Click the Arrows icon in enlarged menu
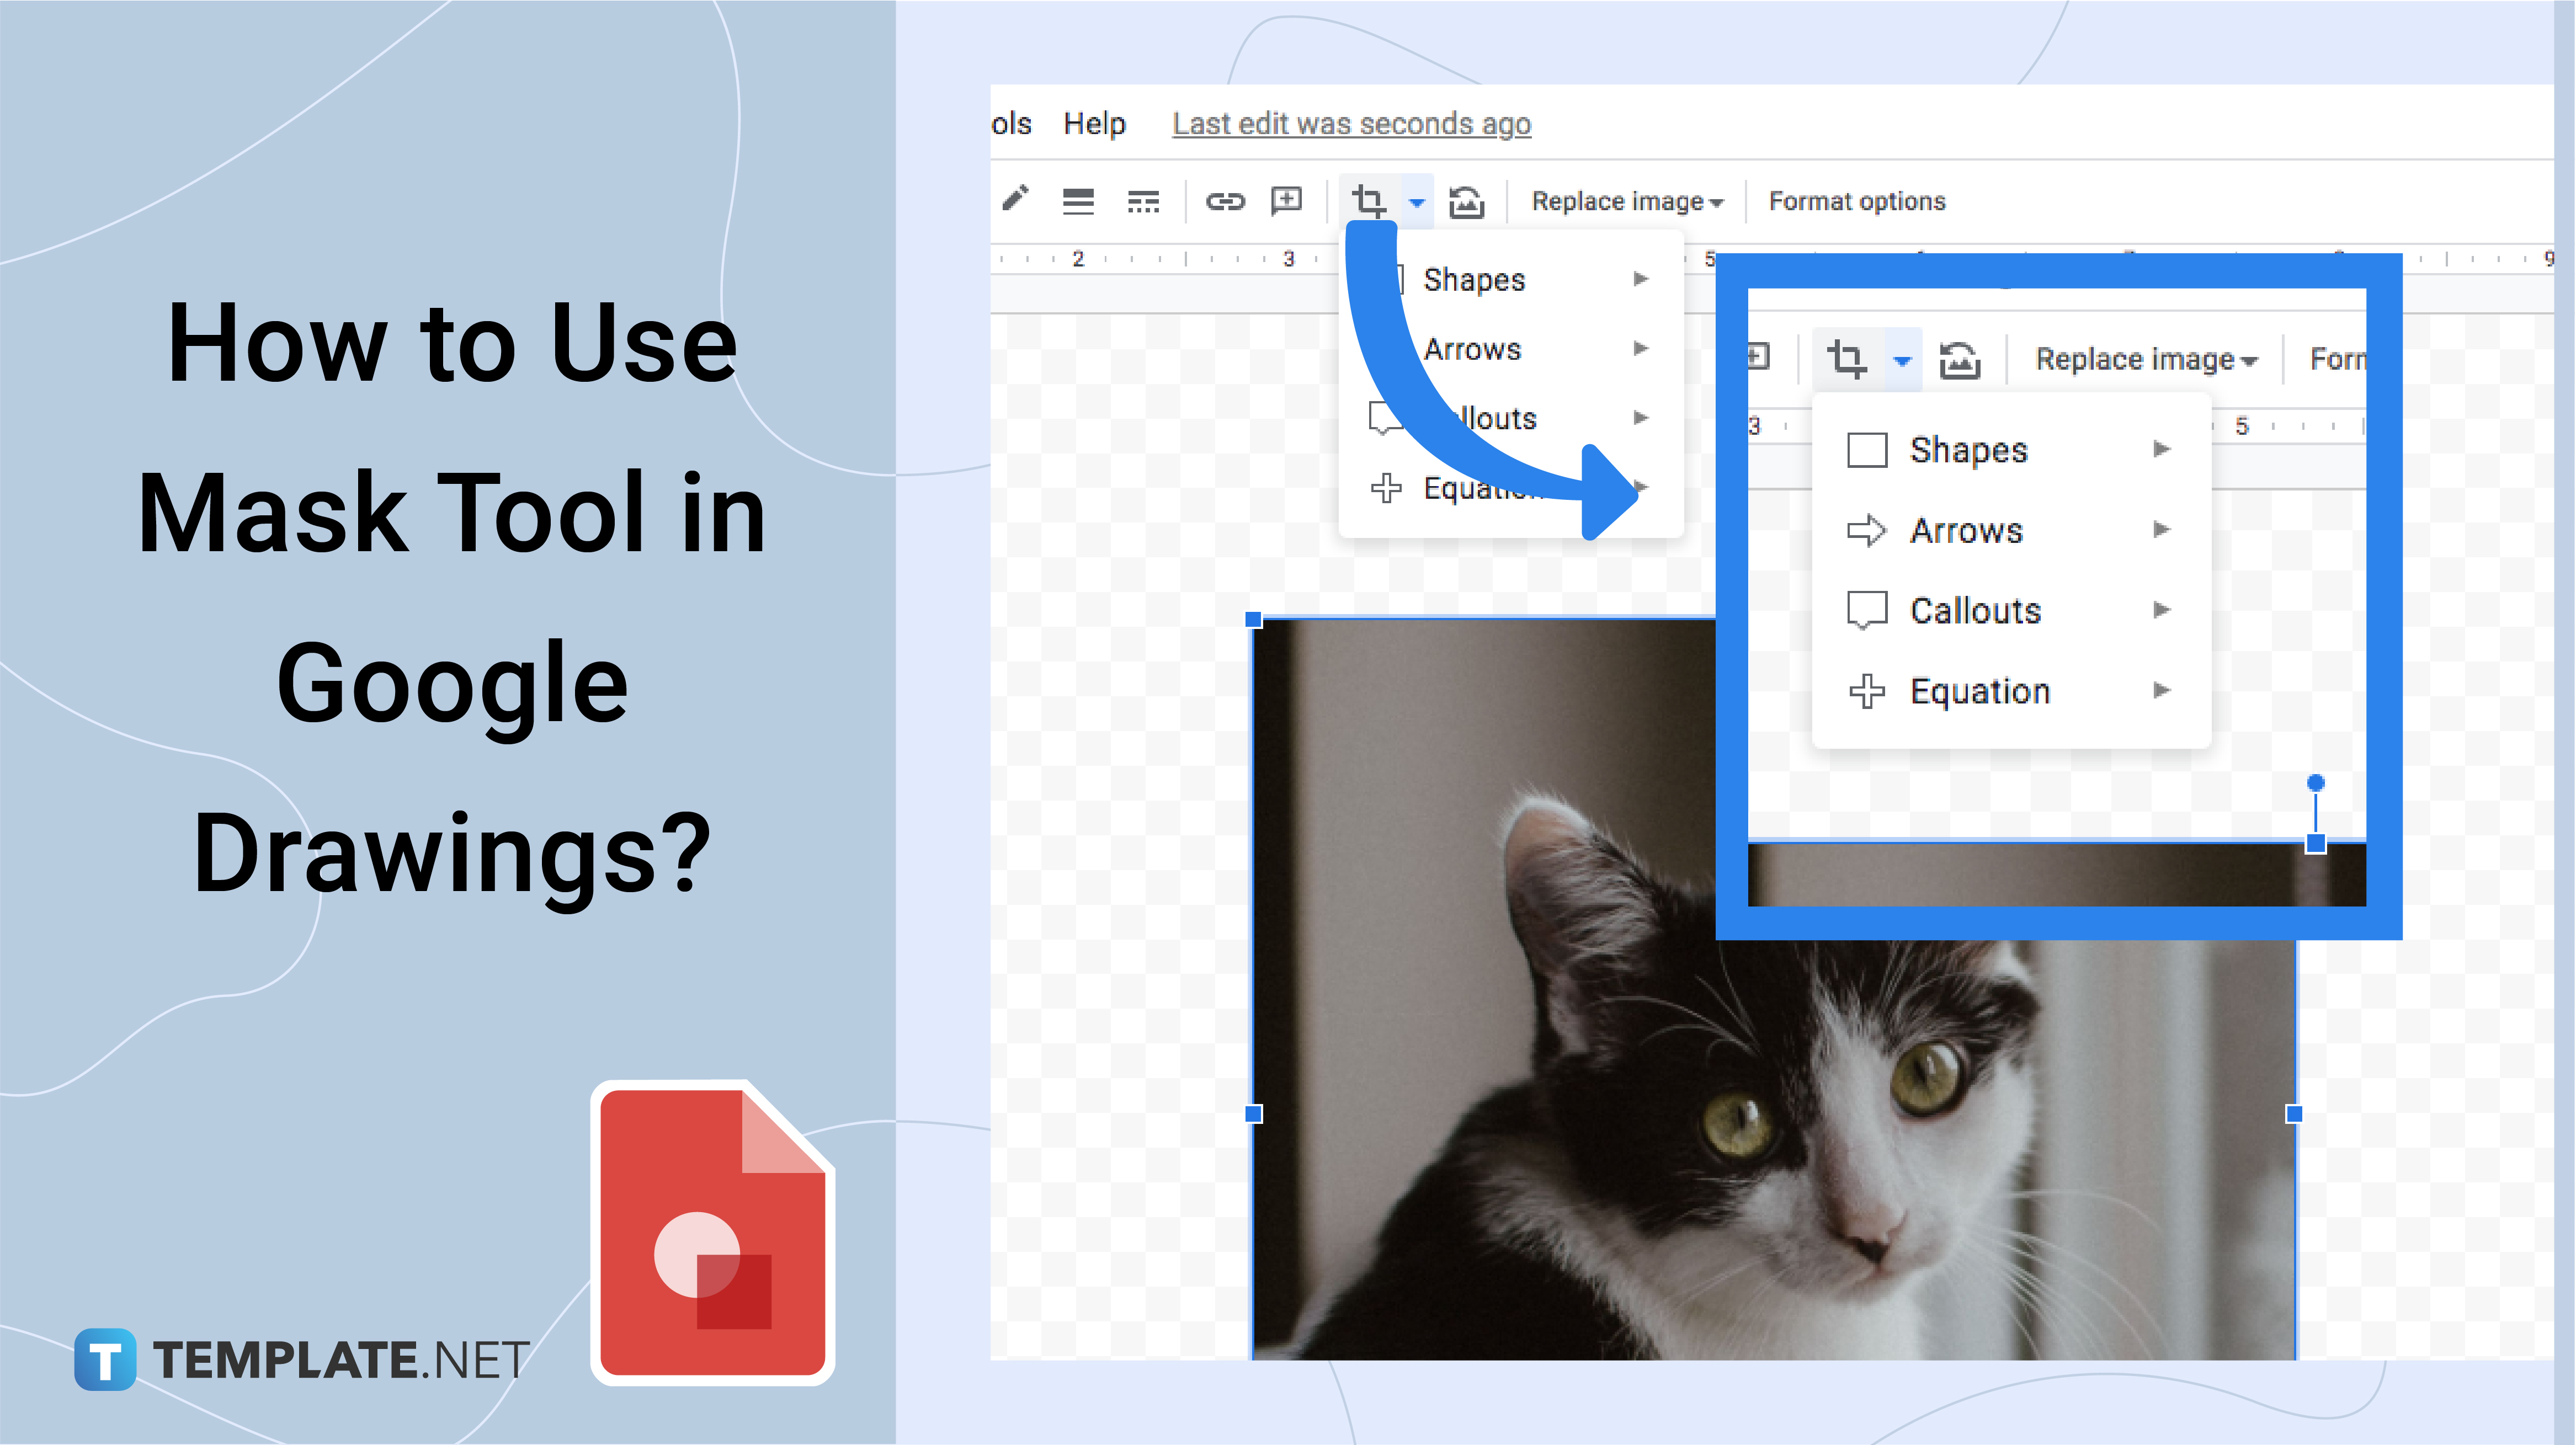The image size is (2576, 1445). tap(1866, 530)
